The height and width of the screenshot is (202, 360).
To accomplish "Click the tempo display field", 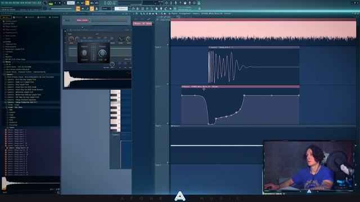I will point(71,3).
